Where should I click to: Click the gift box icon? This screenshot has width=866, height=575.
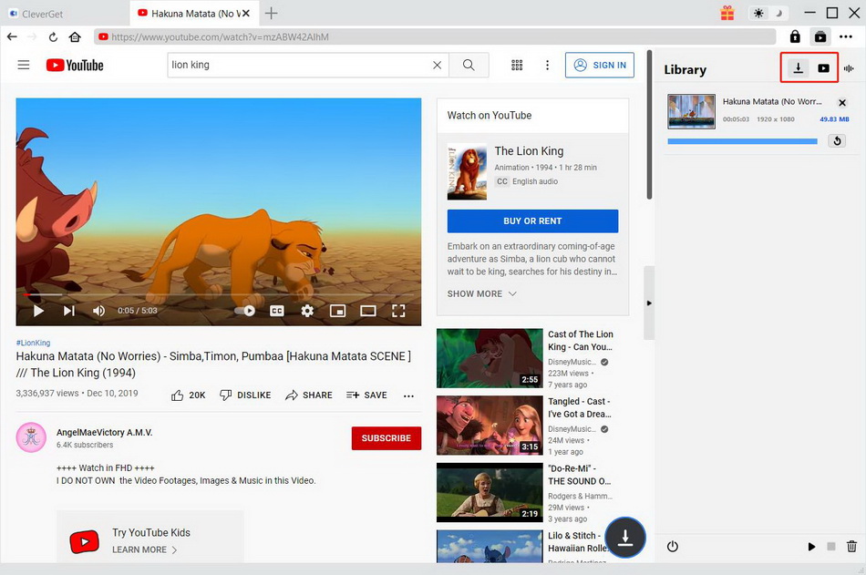point(727,13)
